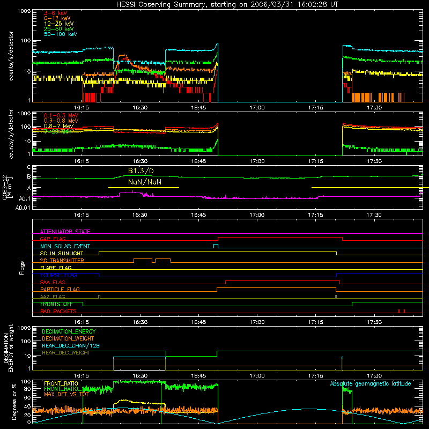Image resolution: width=429 pixels, height=429 pixels.
Task: Click the PARTICLE_FLAG label
Action: (60, 290)
